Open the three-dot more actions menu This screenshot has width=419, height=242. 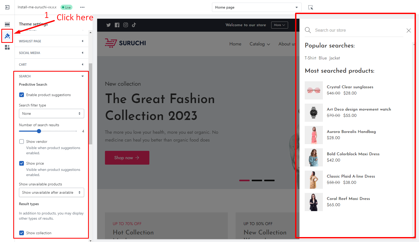82,7
